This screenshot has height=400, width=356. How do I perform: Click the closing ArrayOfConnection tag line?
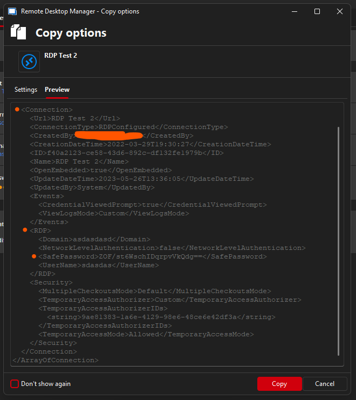tap(56, 360)
